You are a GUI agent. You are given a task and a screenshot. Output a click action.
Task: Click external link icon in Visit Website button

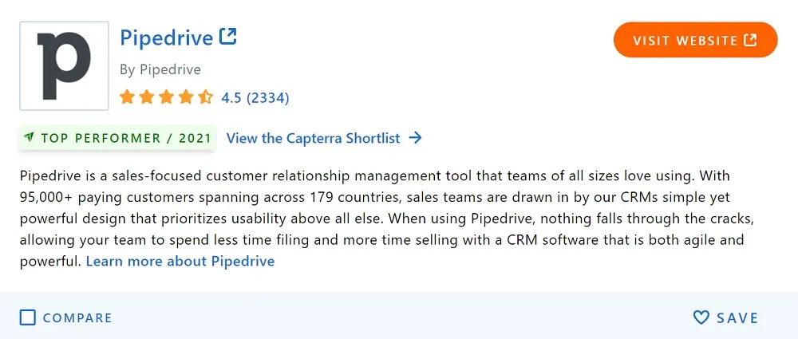[x=750, y=40]
